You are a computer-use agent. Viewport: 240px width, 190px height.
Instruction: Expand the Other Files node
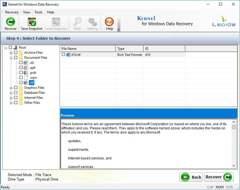pos(11,103)
